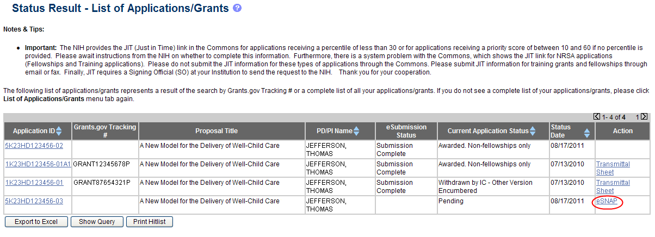This screenshot has height=237, width=655.
Task: Open application 1K23HD123456-01
Action: 34,183
